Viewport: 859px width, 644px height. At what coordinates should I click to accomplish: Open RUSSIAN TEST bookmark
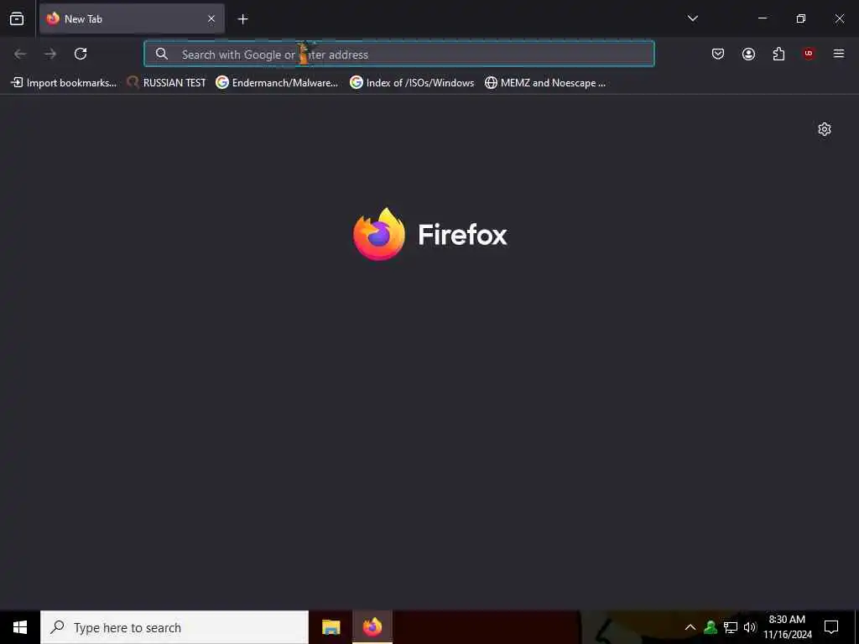[166, 83]
